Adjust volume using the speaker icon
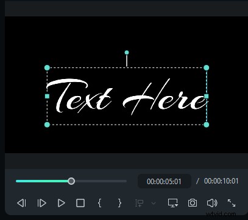The height and width of the screenshot is (220, 248). [x=212, y=203]
